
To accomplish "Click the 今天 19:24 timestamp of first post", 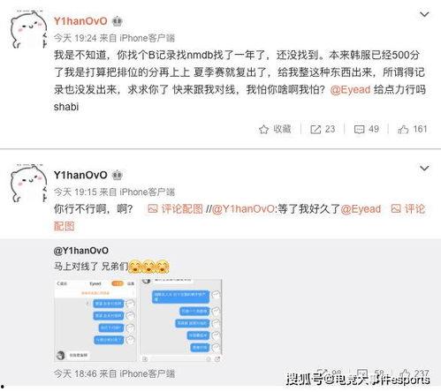I will [x=75, y=38].
